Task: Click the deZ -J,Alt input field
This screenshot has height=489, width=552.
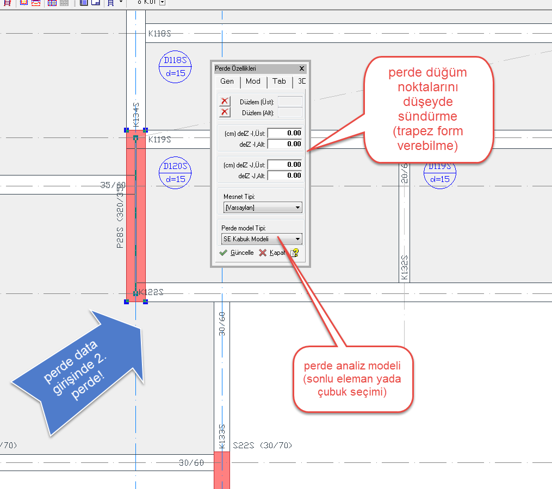Action: (x=285, y=175)
